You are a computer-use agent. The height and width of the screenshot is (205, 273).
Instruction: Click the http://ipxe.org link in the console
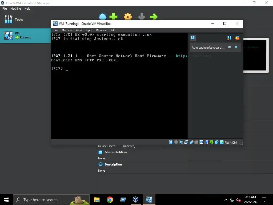[194, 56]
